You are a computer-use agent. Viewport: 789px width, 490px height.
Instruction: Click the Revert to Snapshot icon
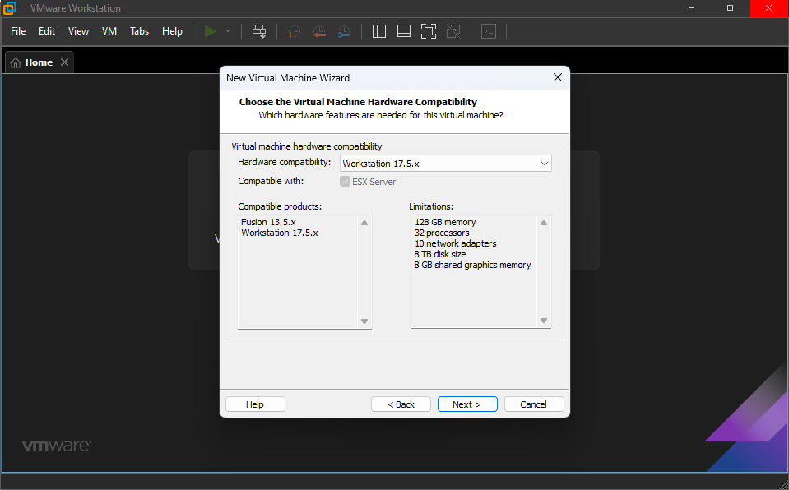coord(319,32)
